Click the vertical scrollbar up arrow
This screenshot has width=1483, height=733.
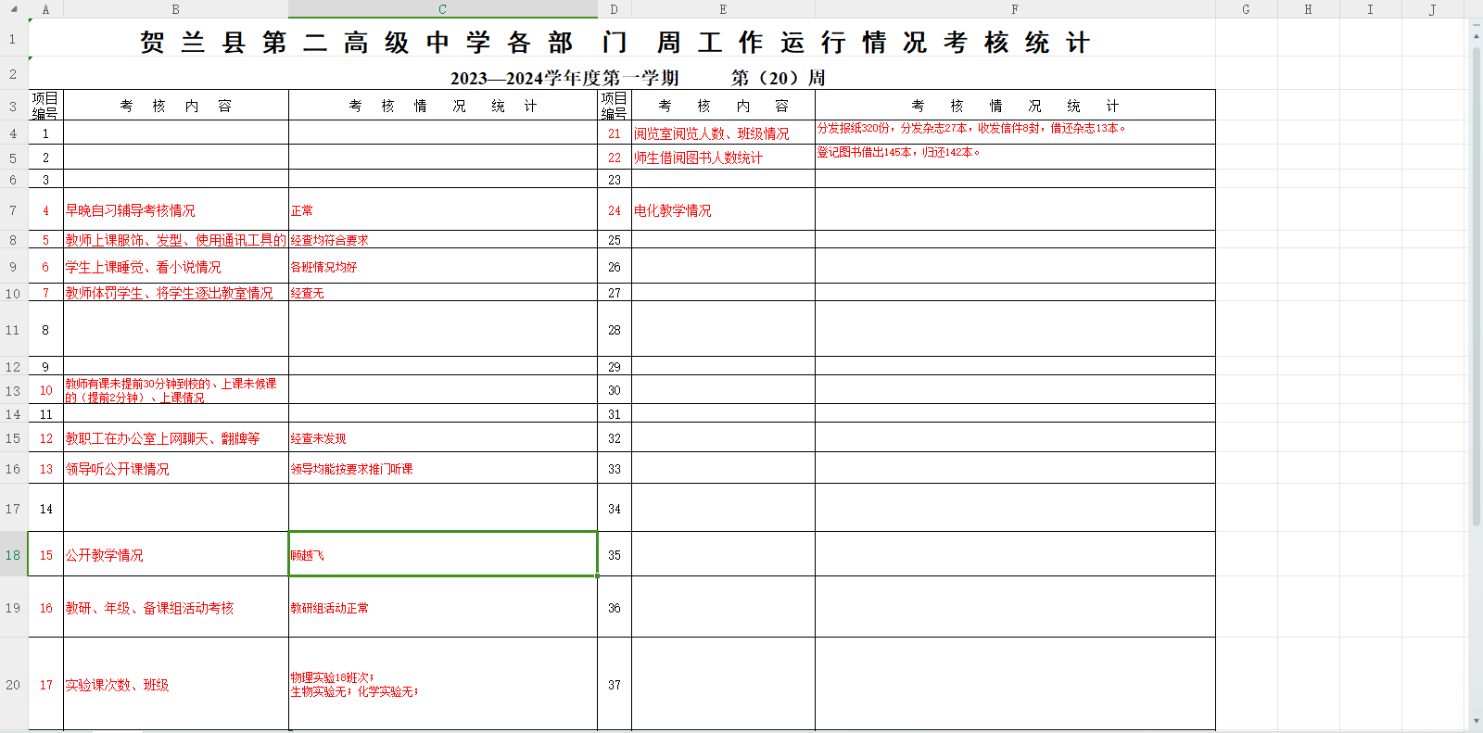pos(1476,34)
